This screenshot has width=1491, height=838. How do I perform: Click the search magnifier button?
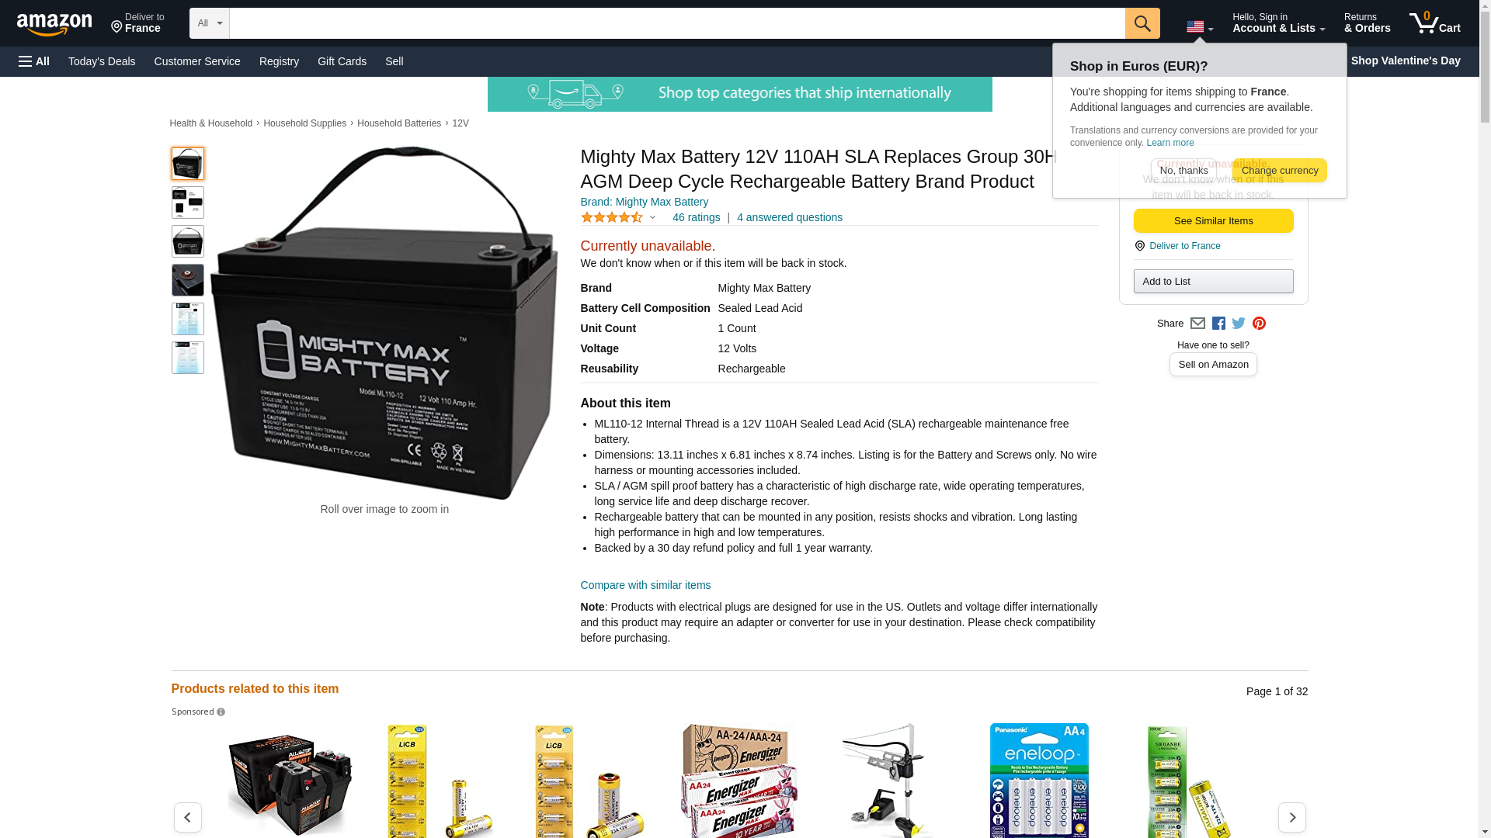click(1142, 23)
